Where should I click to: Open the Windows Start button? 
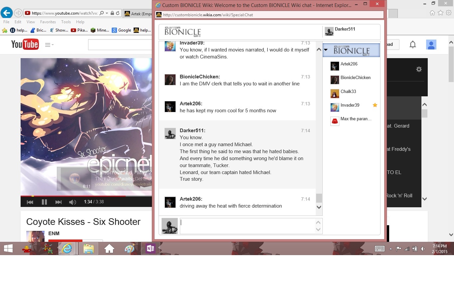coord(8,248)
